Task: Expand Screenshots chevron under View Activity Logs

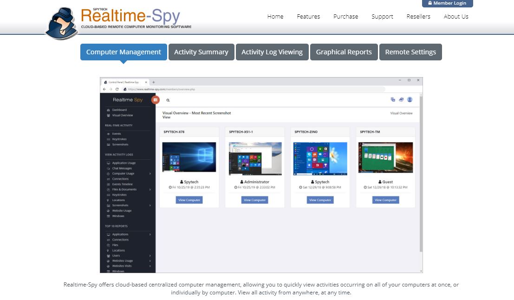Action: (x=150, y=206)
